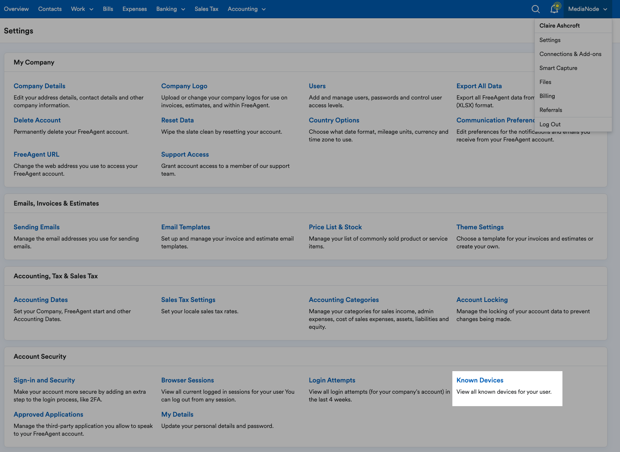The height and width of the screenshot is (452, 620).
Task: Open the Price List & Stock link
Action: point(335,227)
